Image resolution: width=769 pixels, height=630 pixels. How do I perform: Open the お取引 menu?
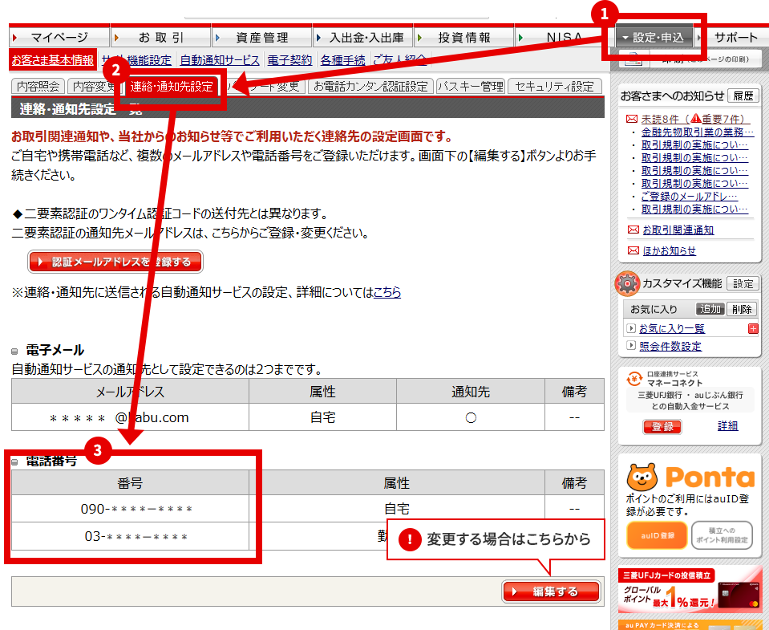click(x=161, y=37)
